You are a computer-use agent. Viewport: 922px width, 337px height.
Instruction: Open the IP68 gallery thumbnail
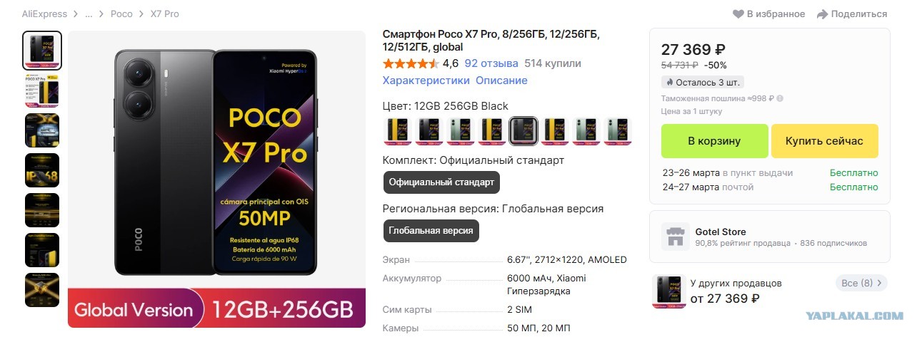(42, 170)
